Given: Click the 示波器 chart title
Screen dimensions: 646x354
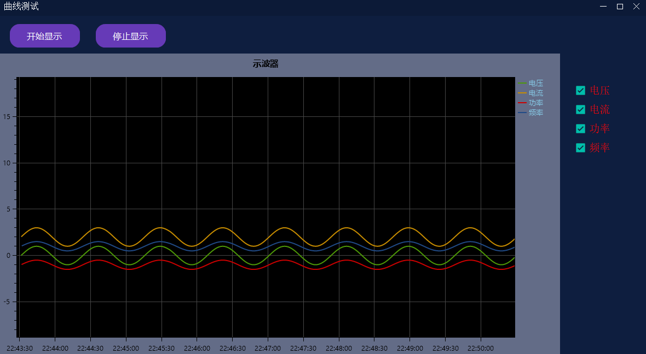Looking at the screenshot, I should click(x=266, y=64).
